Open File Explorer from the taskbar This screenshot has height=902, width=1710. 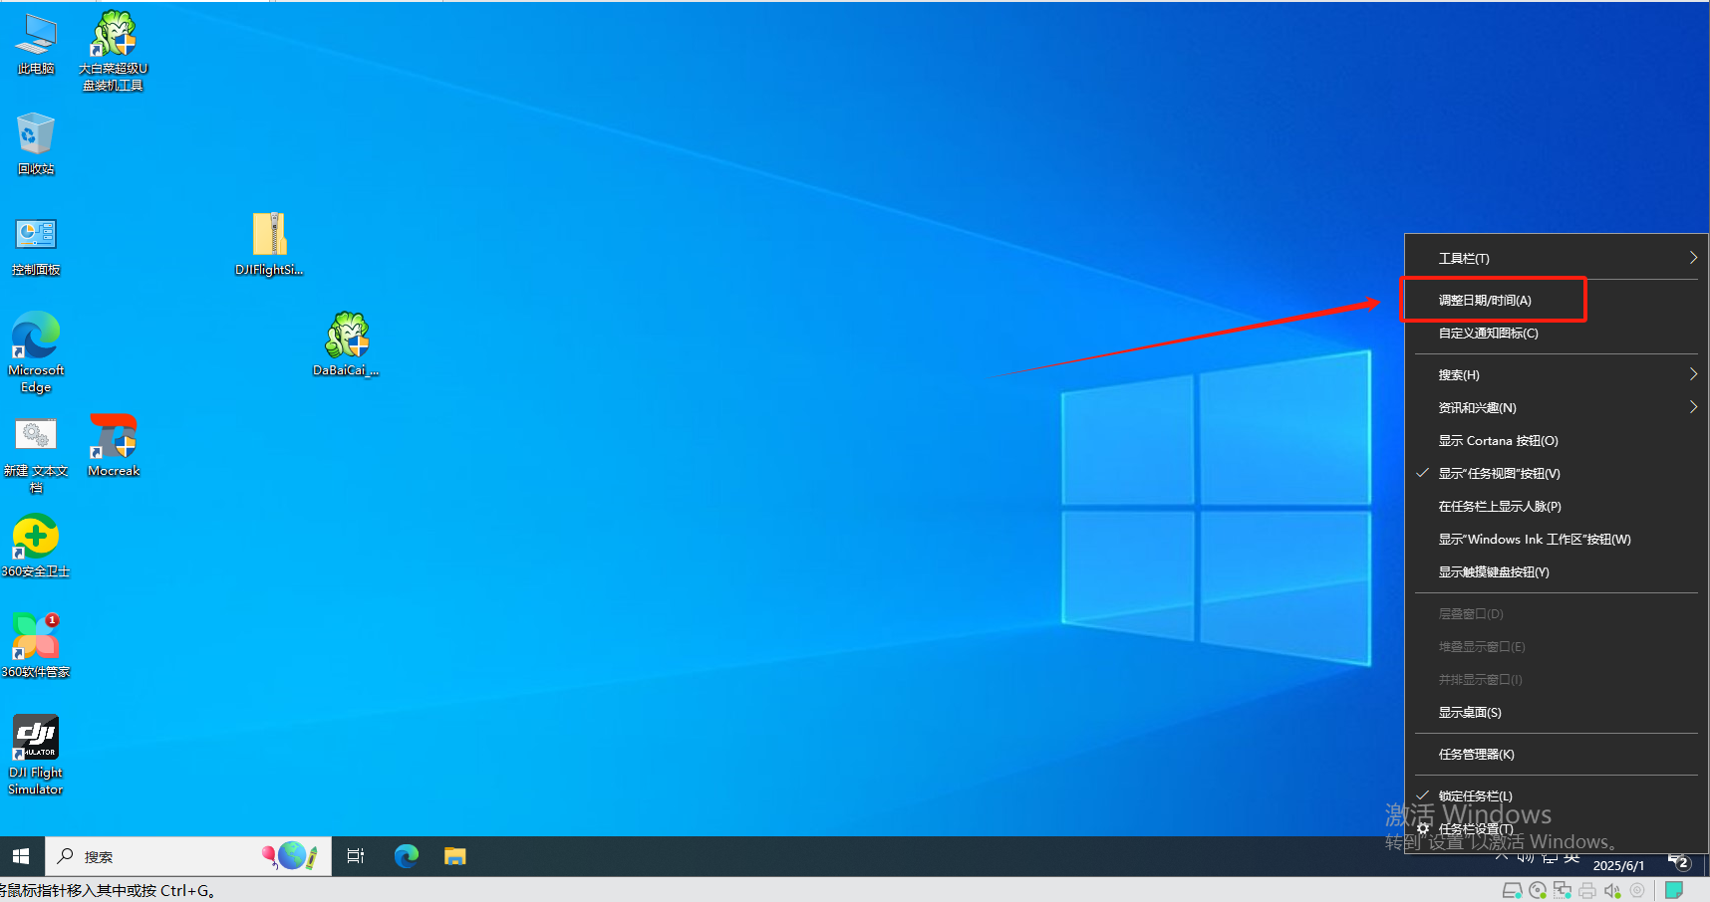[x=455, y=856]
